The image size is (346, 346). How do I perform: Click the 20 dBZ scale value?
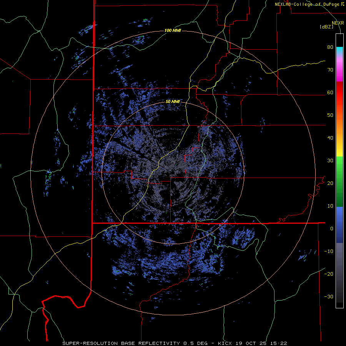(x=330, y=183)
